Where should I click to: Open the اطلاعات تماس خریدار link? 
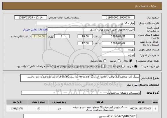[35, 30]
